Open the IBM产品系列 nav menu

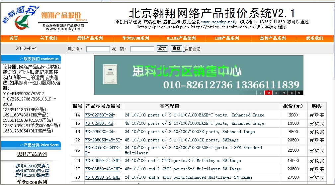[227, 38]
